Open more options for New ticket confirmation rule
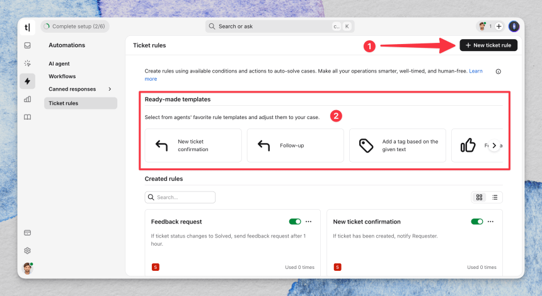542x296 pixels. (x=490, y=222)
